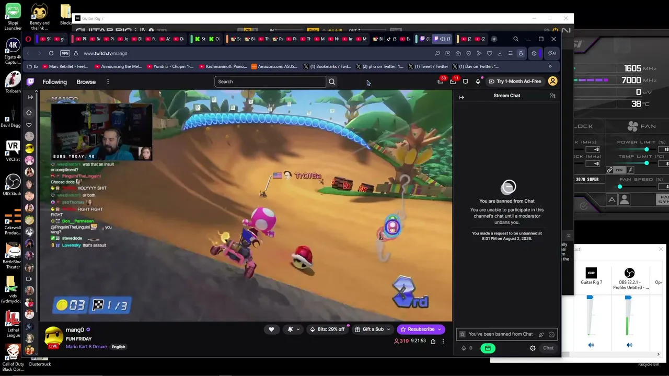
Task: Open the Yundi Li - Chopin bookmark
Action: pos(170,66)
